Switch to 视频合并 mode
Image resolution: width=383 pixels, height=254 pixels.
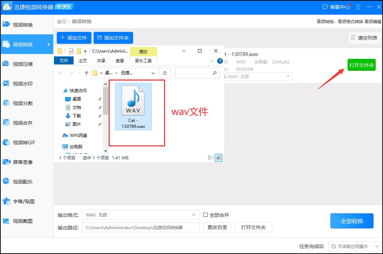[x=26, y=123]
